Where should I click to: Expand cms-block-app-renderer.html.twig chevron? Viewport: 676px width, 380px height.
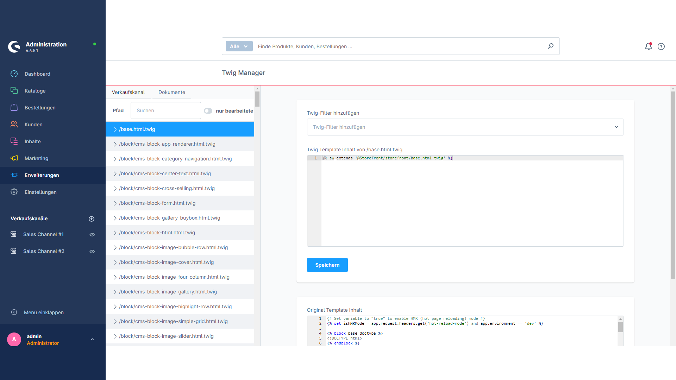(x=115, y=144)
